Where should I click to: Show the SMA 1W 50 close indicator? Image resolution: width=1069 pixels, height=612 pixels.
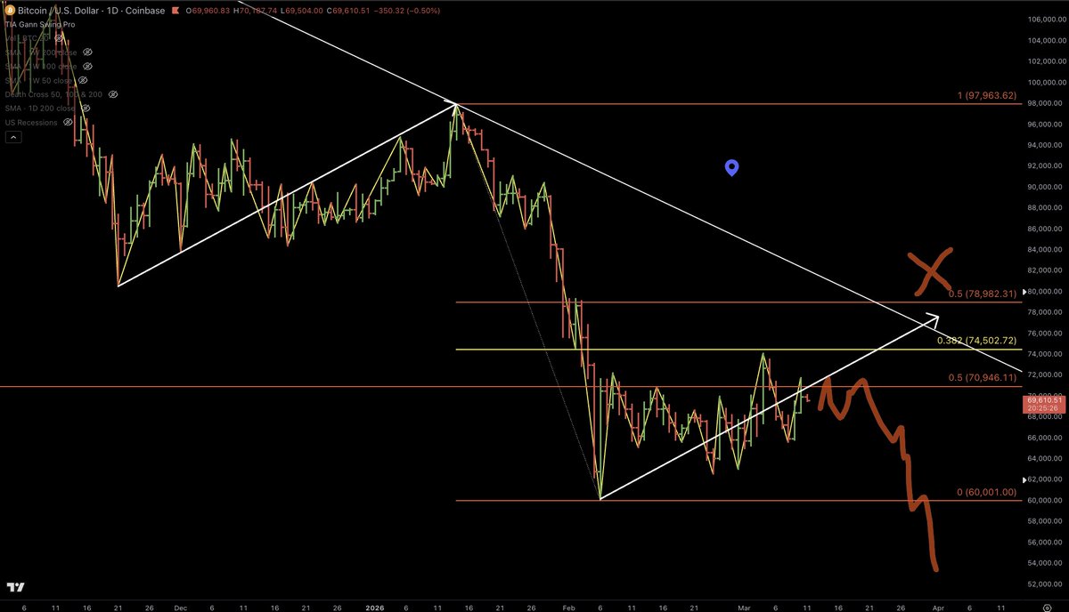point(84,81)
